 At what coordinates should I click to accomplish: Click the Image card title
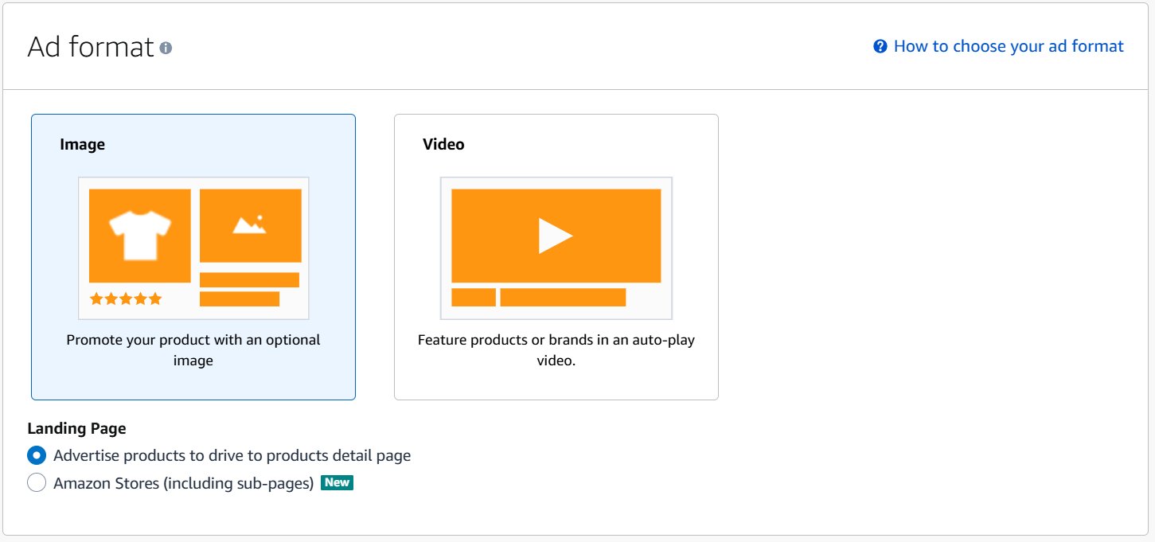pos(82,144)
